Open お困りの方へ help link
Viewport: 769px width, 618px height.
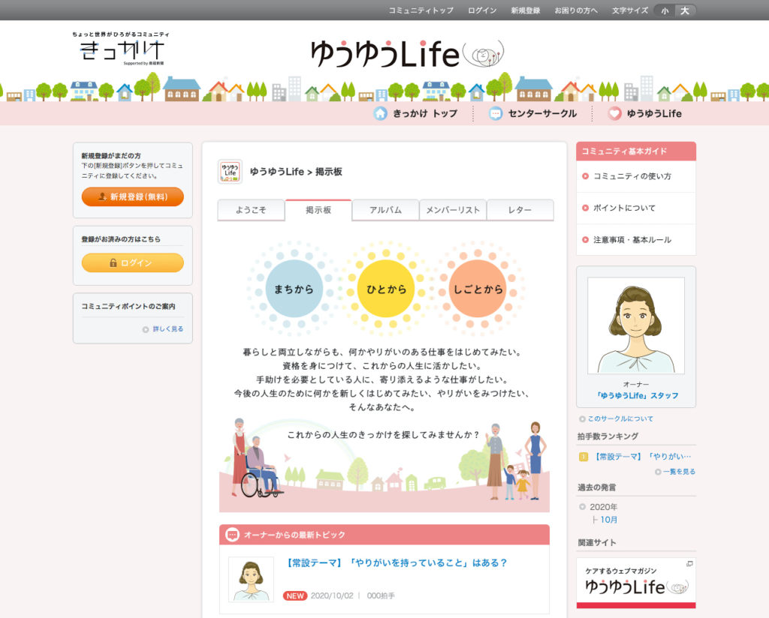[x=576, y=10]
